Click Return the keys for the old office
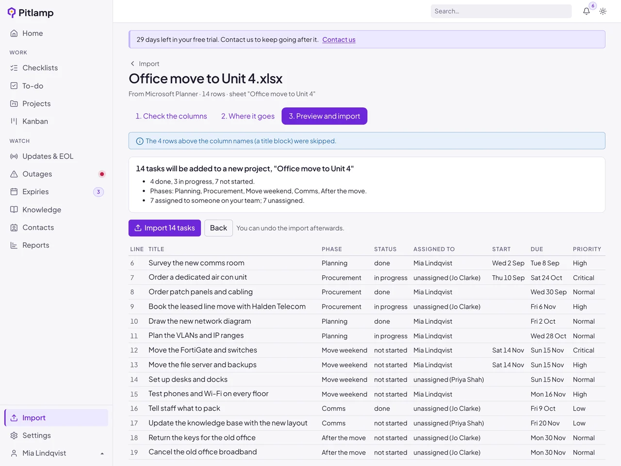Image resolution: width=621 pixels, height=466 pixels. (x=202, y=438)
